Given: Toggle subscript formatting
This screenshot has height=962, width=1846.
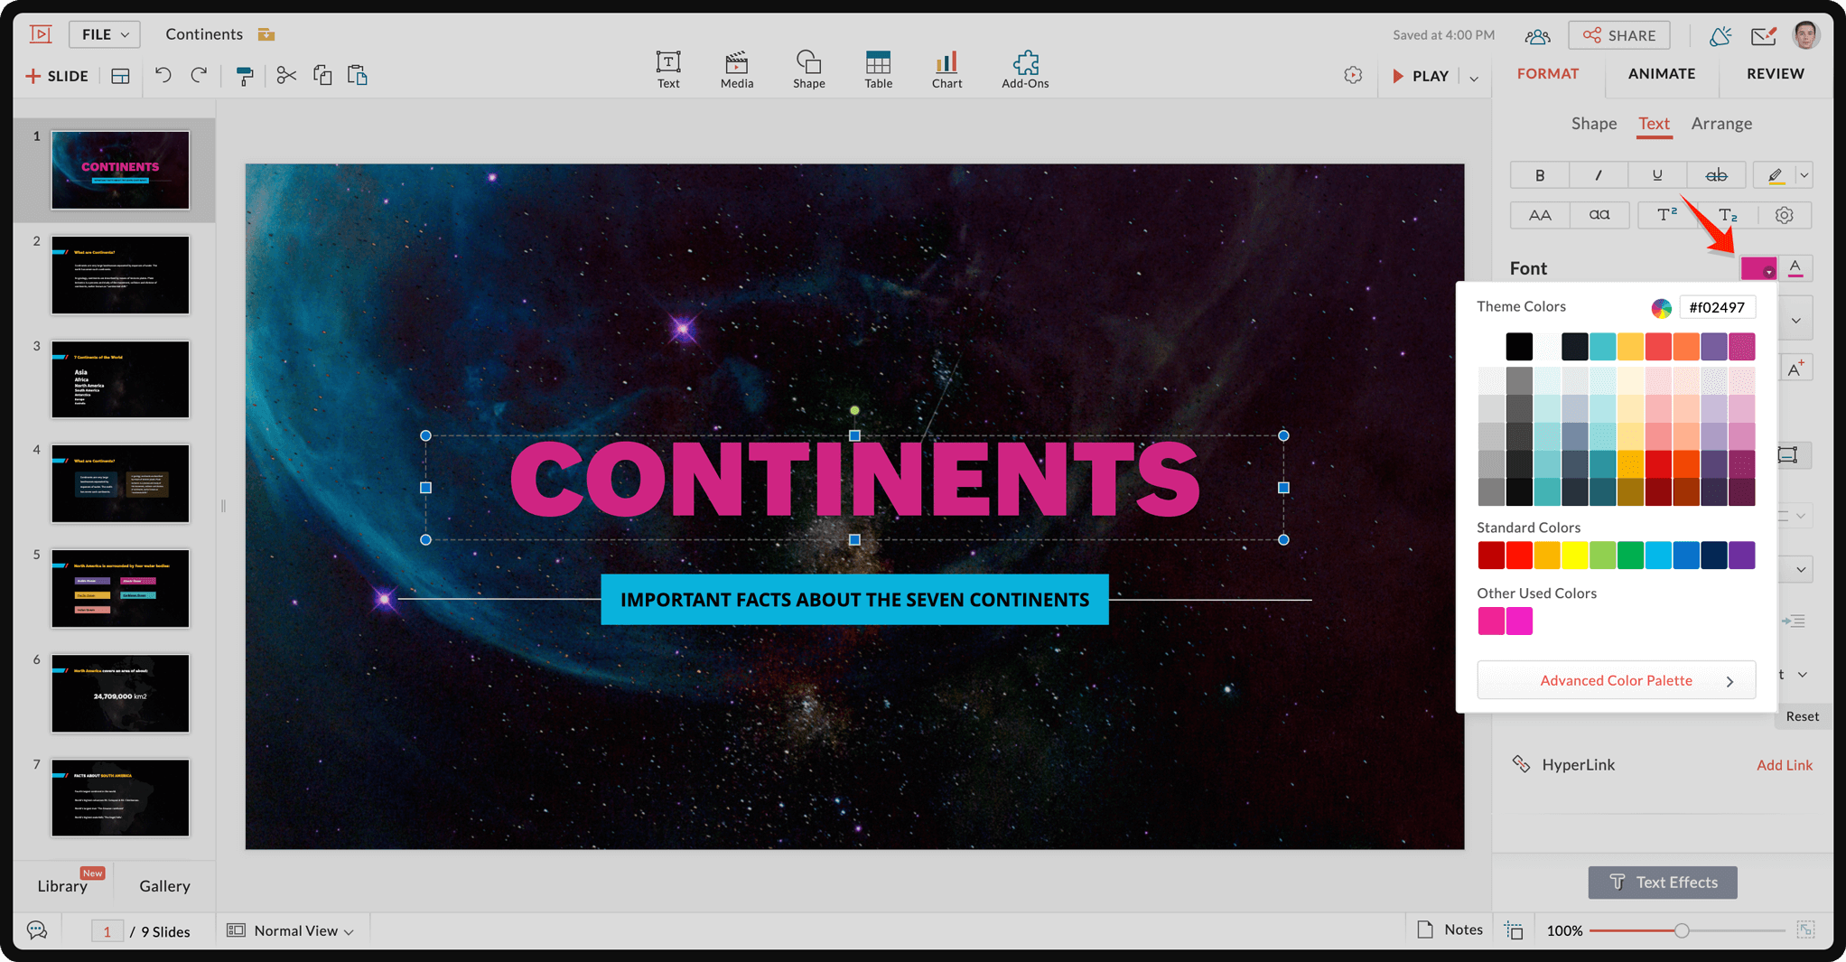Looking at the screenshot, I should [1728, 215].
